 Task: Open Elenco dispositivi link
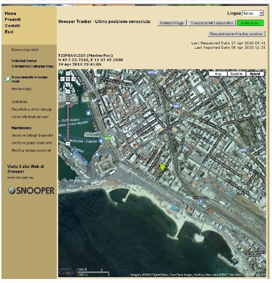[25, 50]
